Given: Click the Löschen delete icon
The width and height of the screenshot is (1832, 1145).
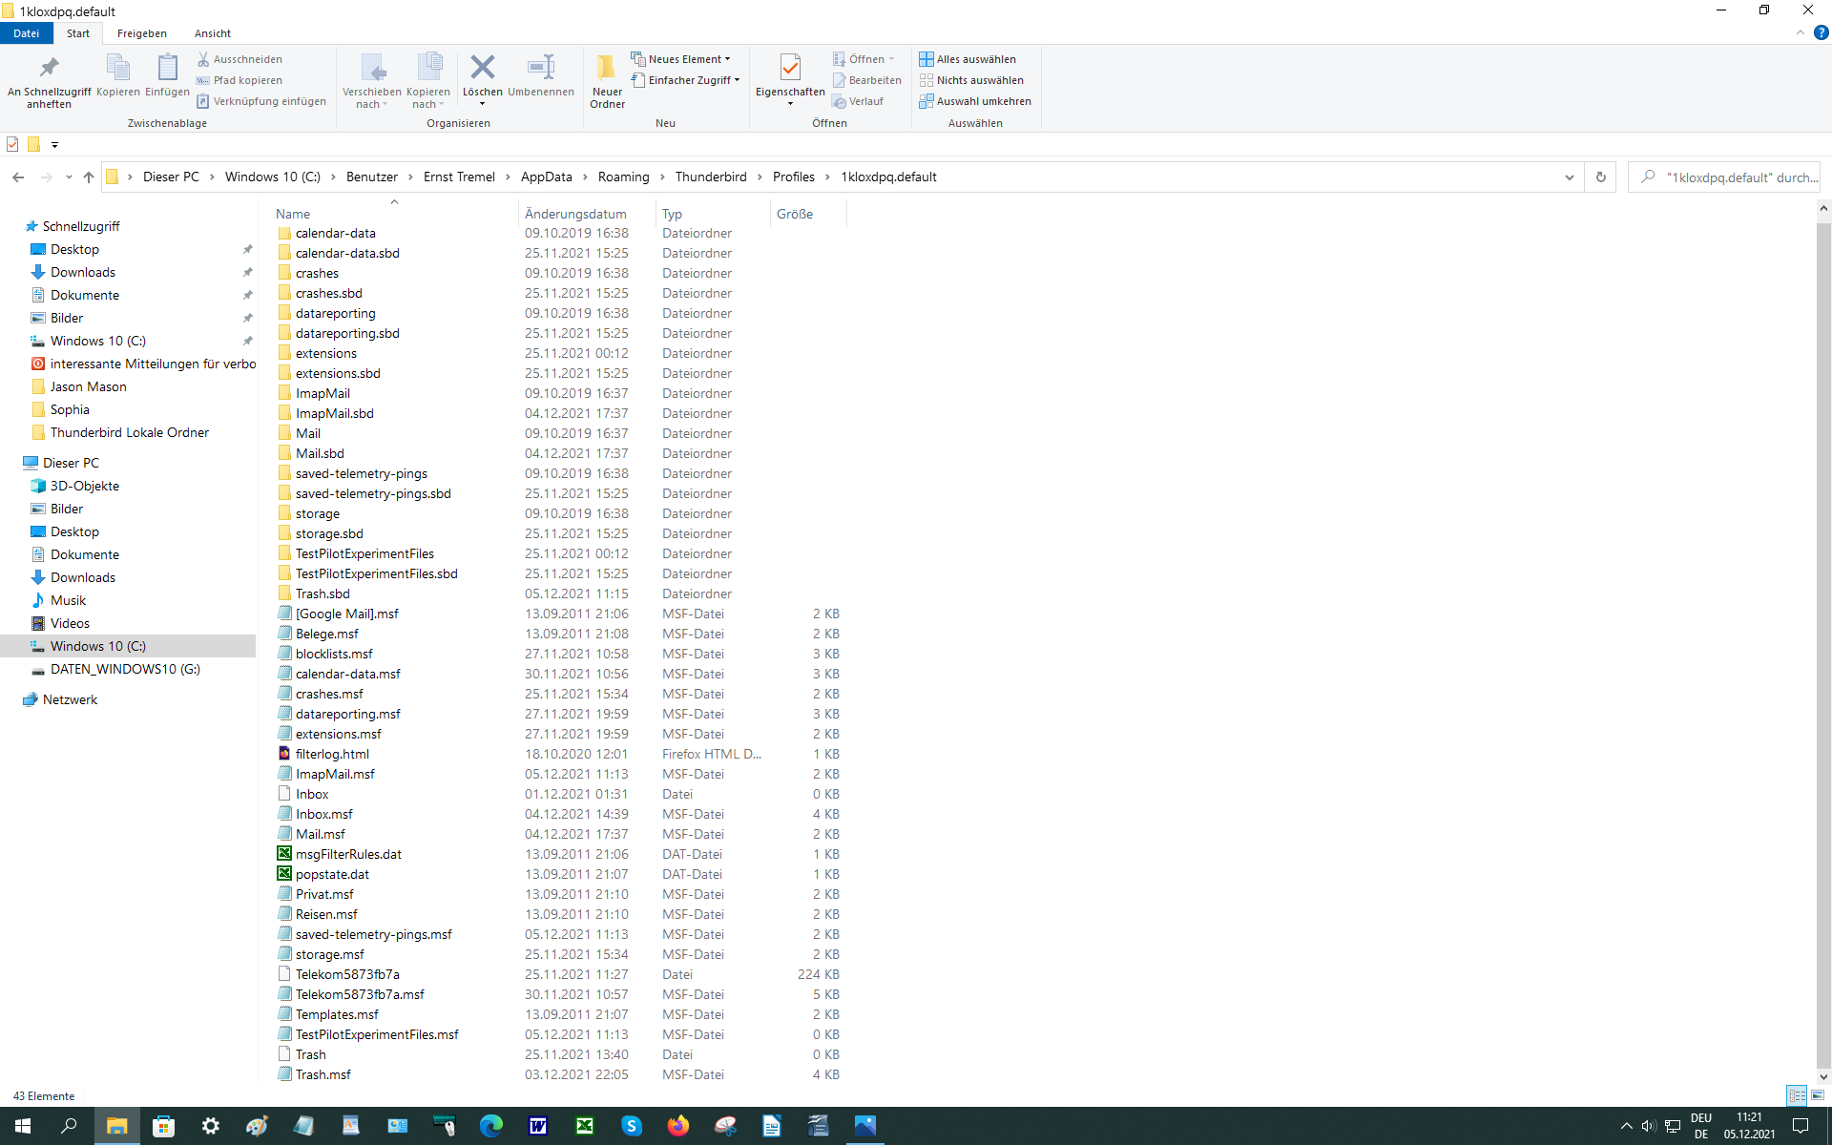Looking at the screenshot, I should pos(482,68).
